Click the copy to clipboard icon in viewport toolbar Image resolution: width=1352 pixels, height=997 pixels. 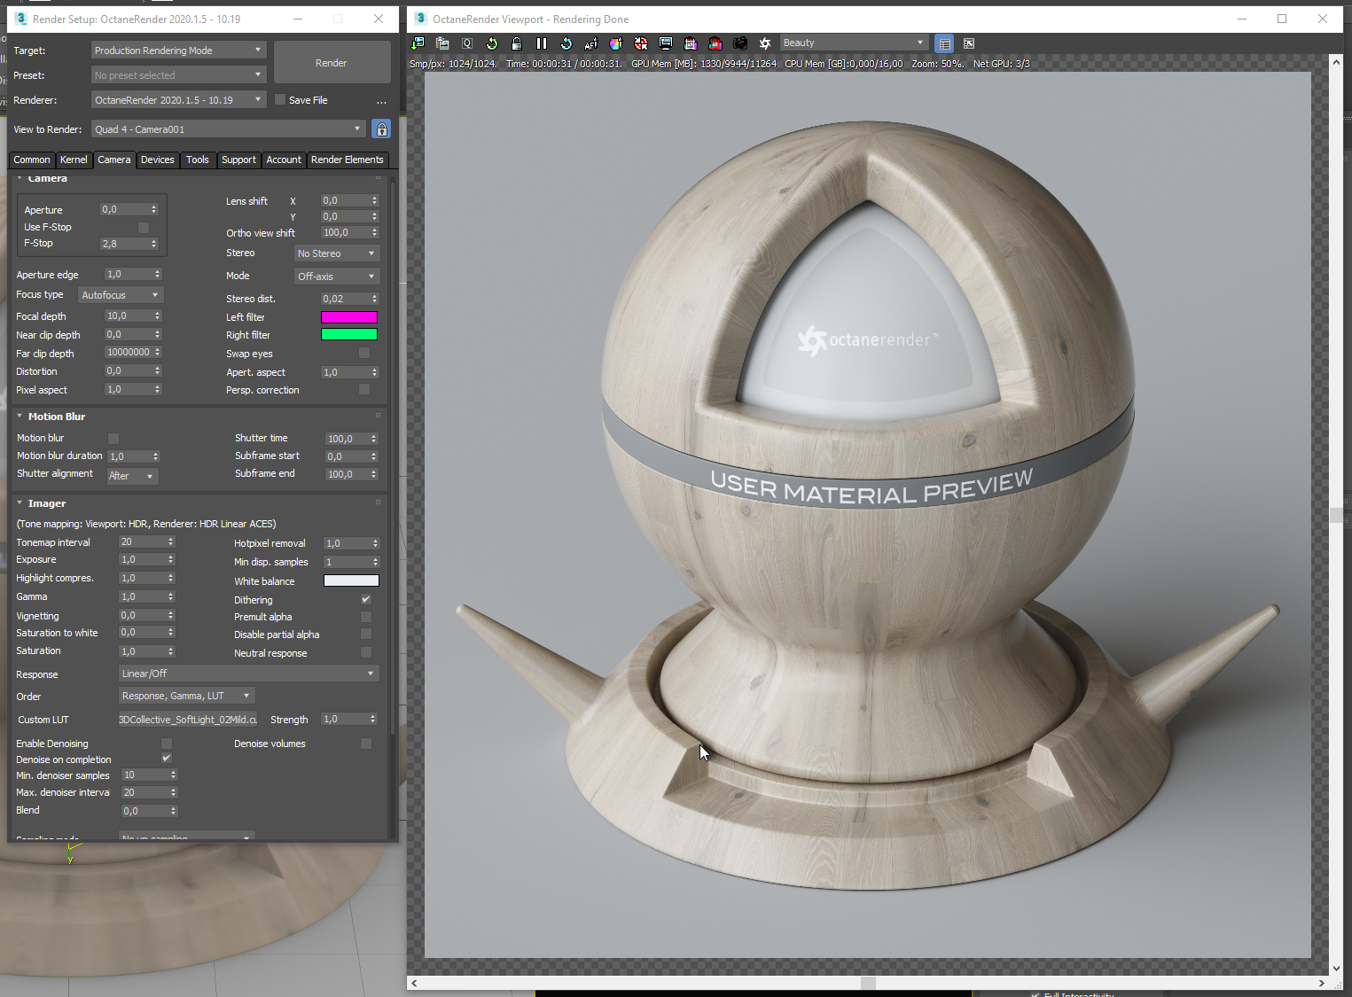(442, 43)
